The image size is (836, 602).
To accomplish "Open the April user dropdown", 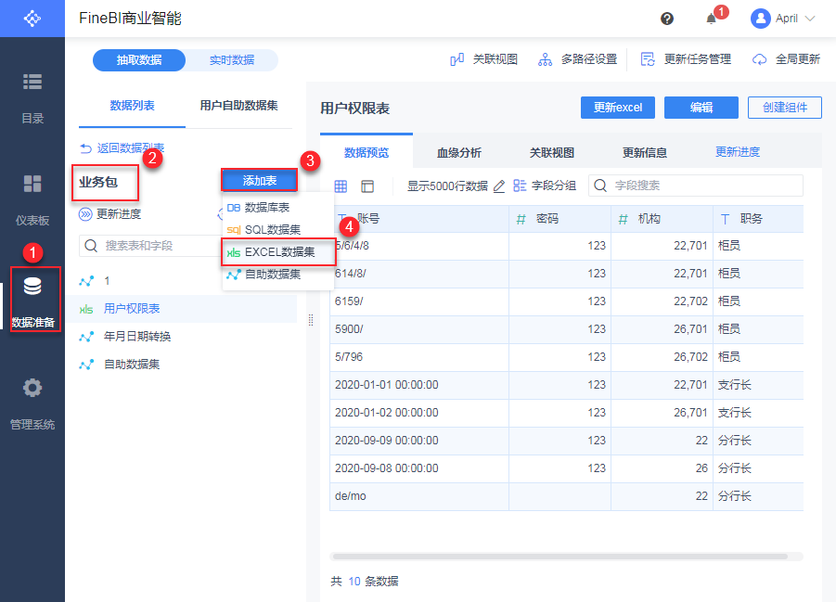I will point(784,19).
